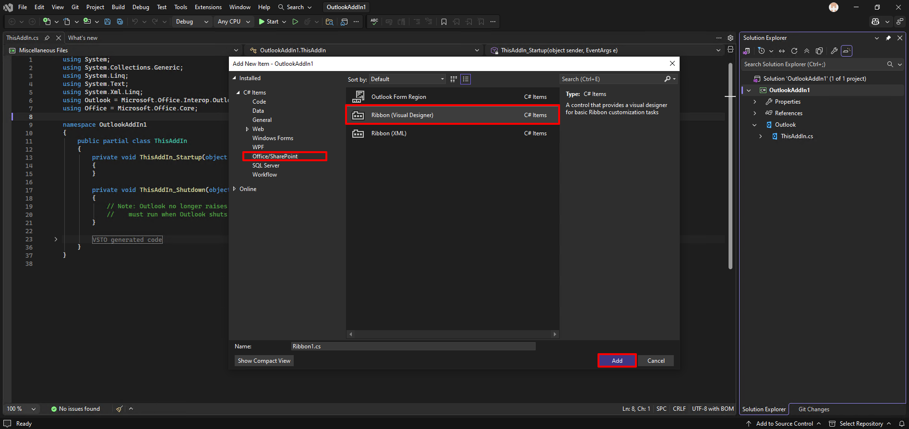
Task: Click the Add button in the dialog
Action: [617, 361]
